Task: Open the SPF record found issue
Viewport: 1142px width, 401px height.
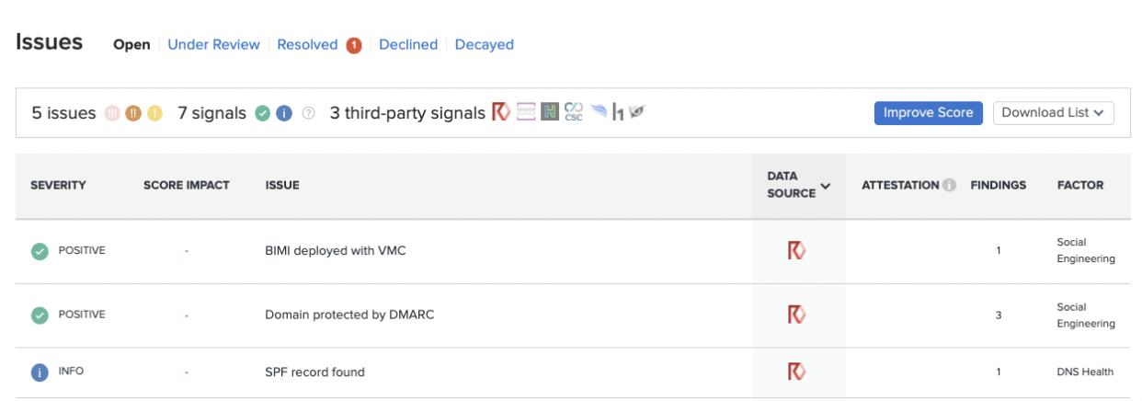Action: pos(314,372)
